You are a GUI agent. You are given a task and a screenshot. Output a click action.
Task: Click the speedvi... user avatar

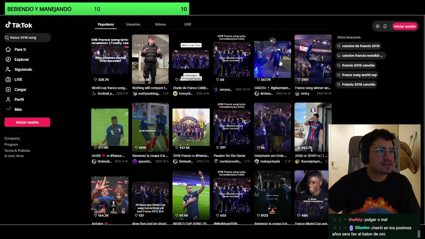(x=134, y=161)
